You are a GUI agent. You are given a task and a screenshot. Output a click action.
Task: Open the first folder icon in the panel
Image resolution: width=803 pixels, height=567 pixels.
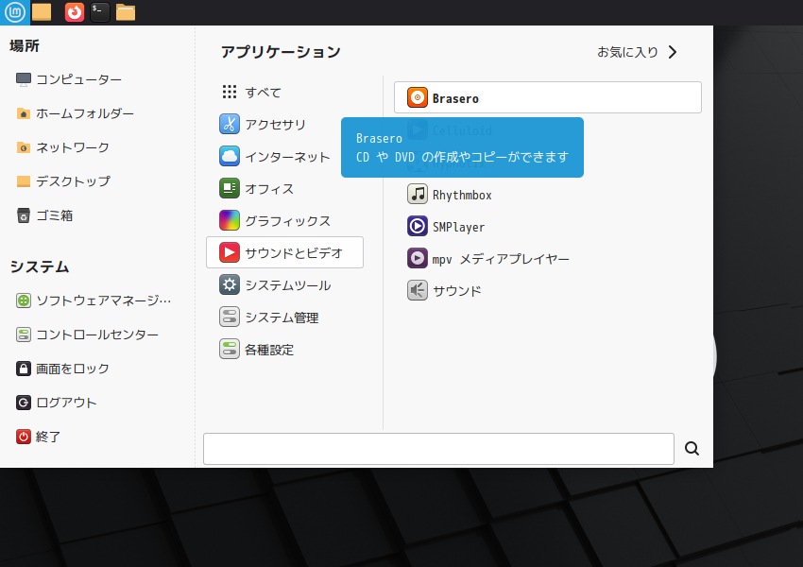pos(42,11)
